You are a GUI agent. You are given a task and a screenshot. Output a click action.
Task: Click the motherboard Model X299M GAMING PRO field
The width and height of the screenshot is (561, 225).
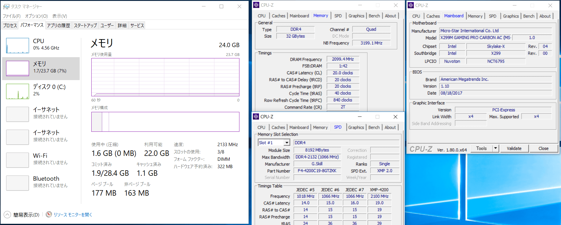(x=475, y=38)
